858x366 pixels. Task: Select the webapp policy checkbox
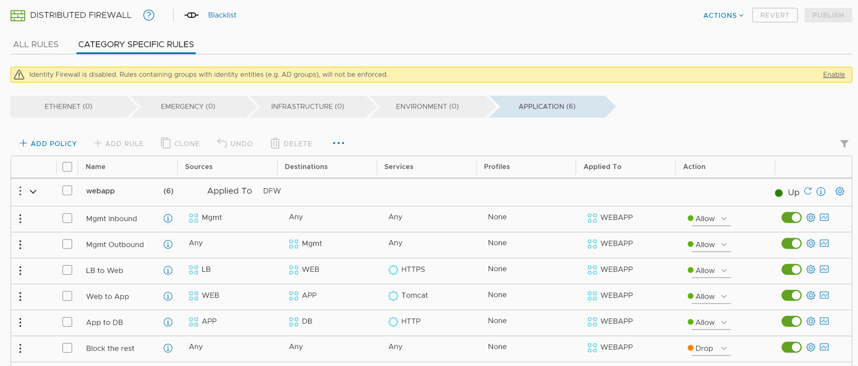[x=67, y=191]
